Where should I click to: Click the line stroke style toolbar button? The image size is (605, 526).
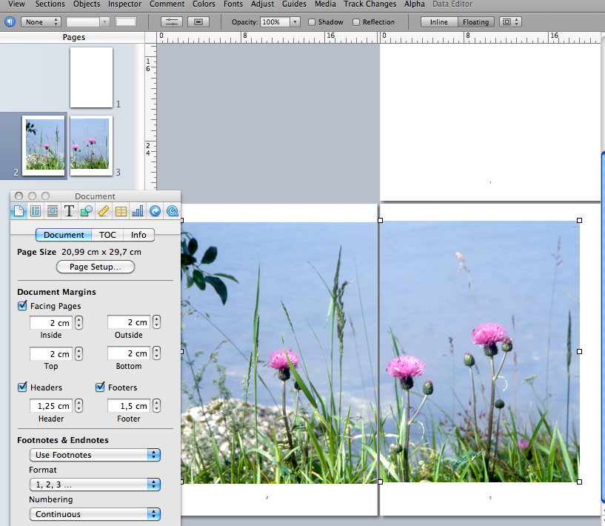tap(172, 22)
